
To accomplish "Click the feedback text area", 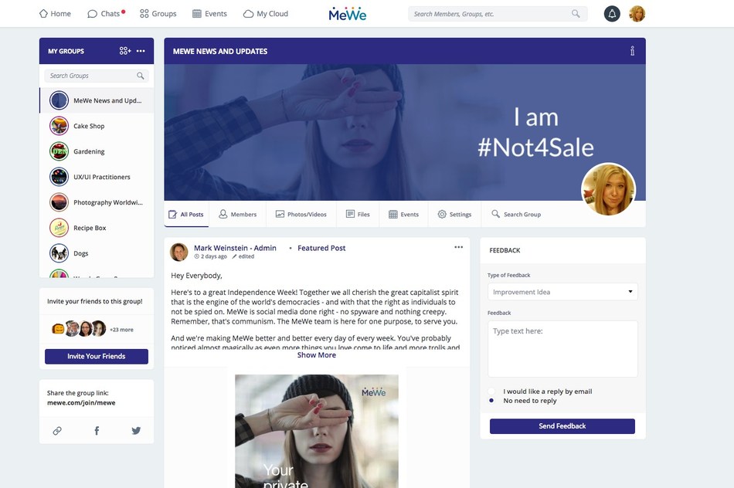I will [x=562, y=349].
